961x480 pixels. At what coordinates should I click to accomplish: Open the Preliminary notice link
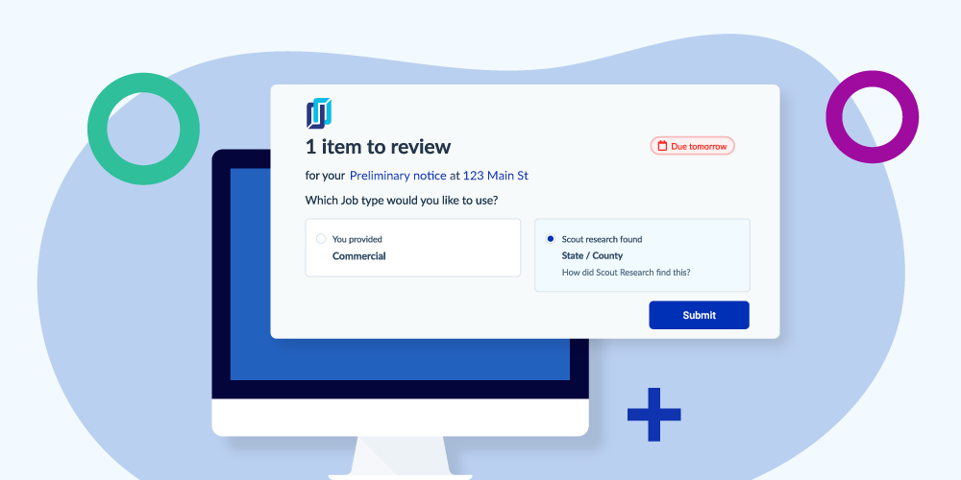[397, 176]
